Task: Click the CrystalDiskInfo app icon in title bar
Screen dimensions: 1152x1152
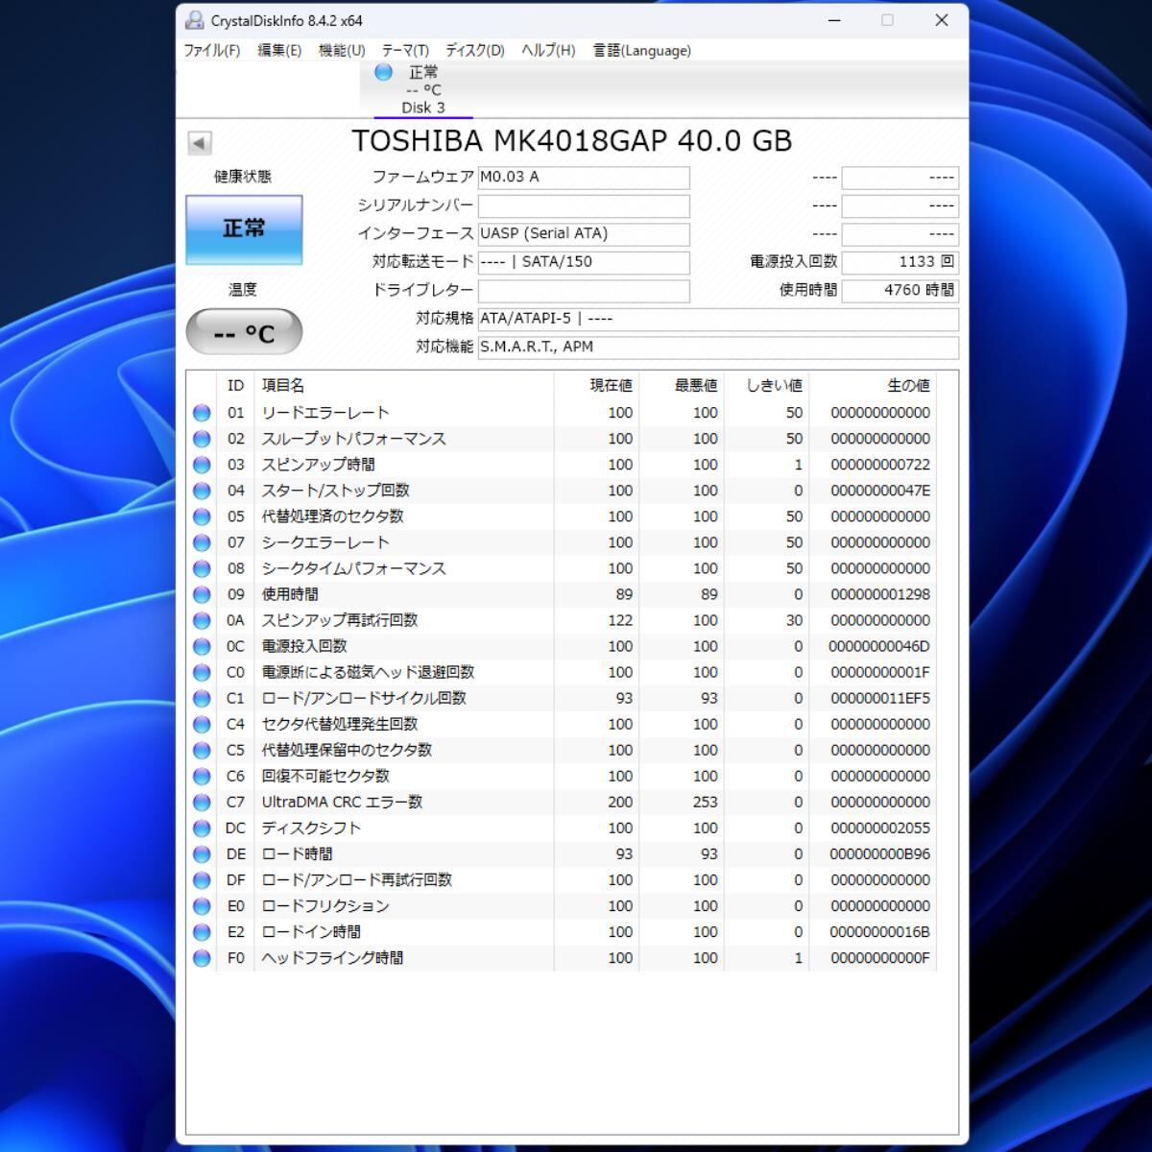Action: pyautogui.click(x=195, y=20)
